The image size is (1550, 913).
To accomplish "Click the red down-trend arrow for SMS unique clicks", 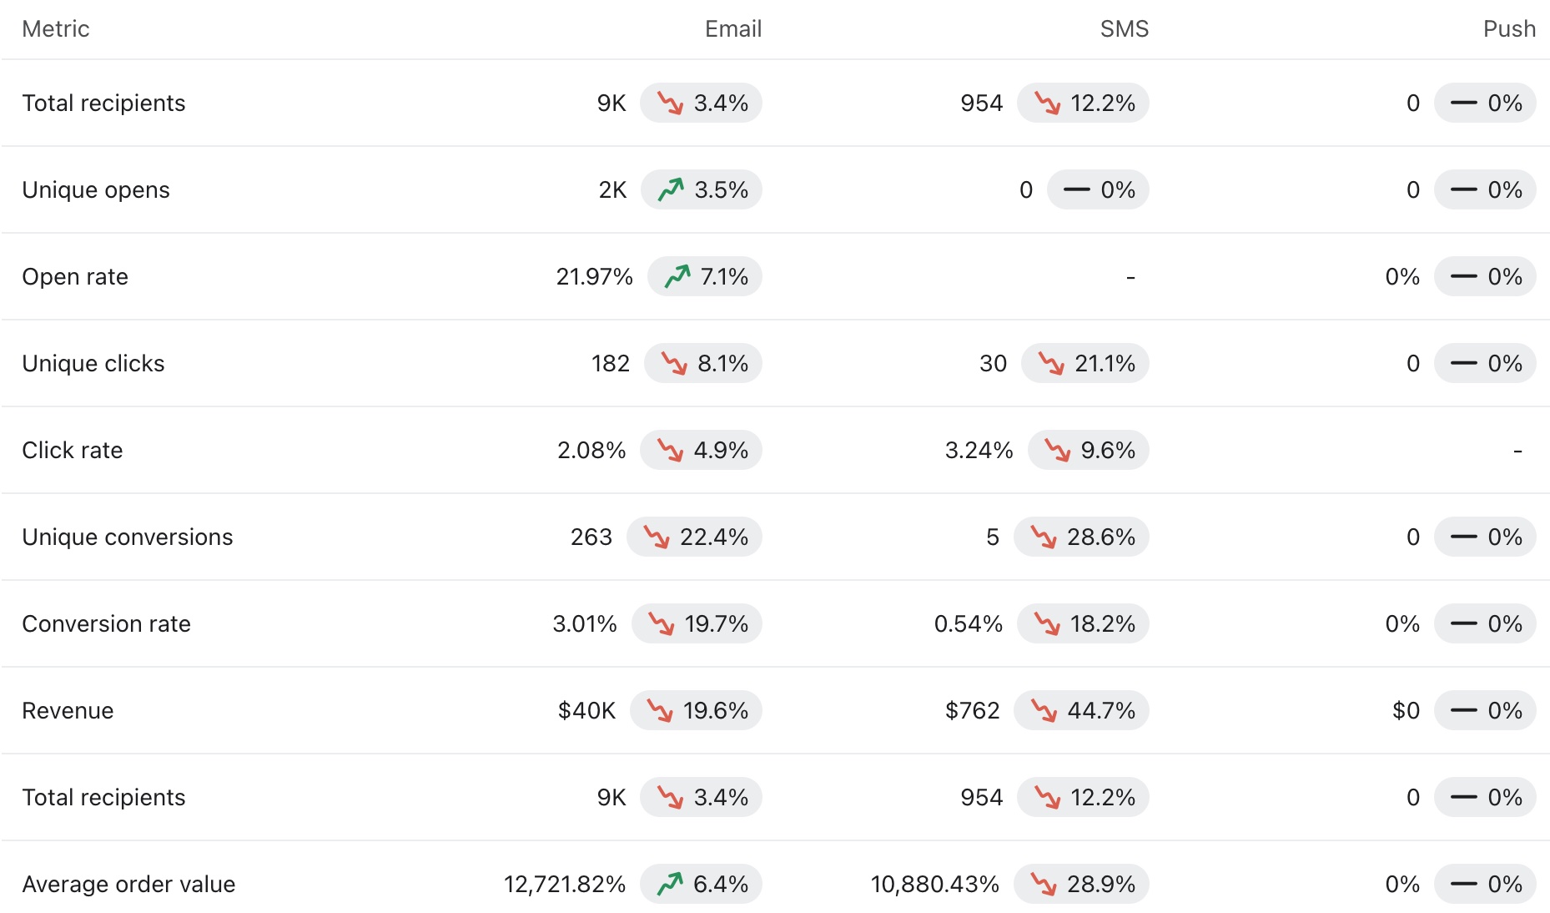I will click(1050, 364).
